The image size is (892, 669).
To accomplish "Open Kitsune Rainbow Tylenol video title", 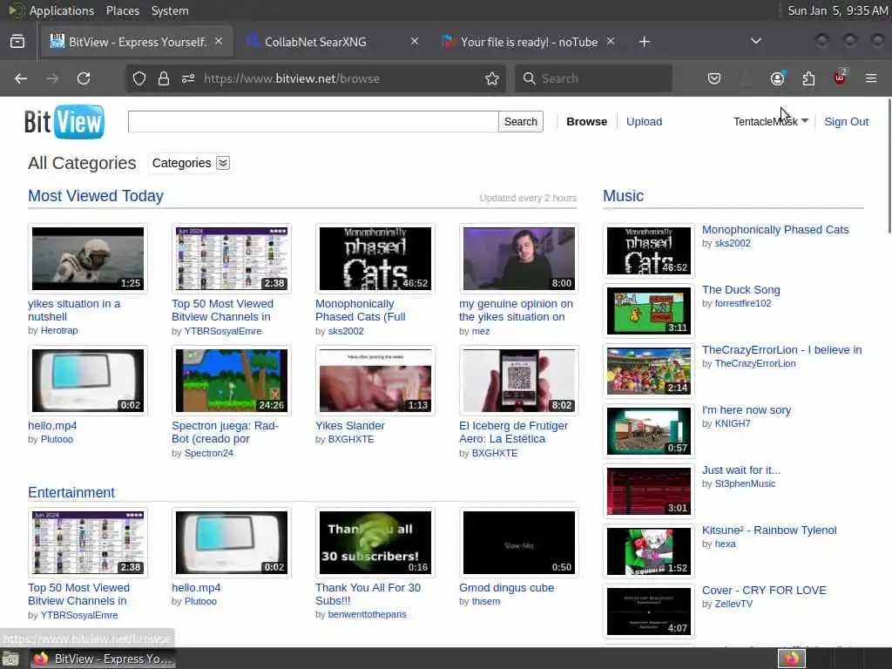I will [769, 530].
